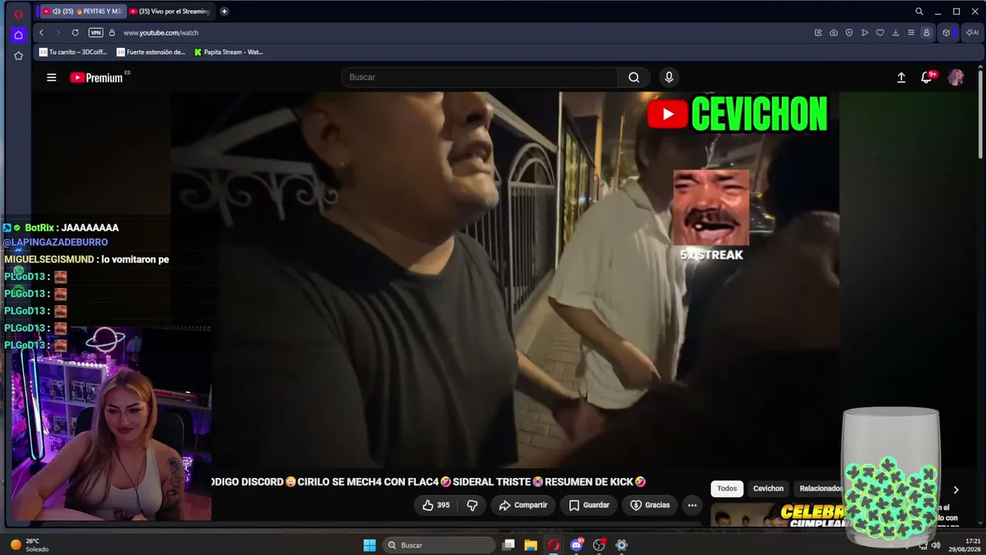Click the YouTube create upload icon
The image size is (986, 555).
[x=901, y=77]
